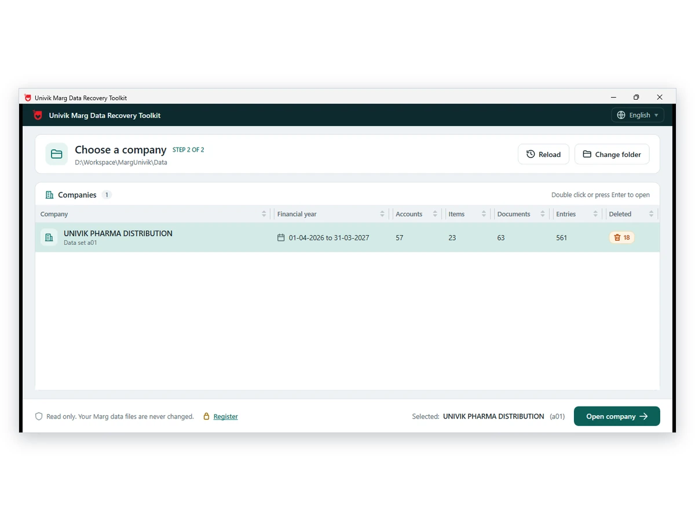695x521 pixels.
Task: Click the selected company name in footer
Action: (493, 416)
